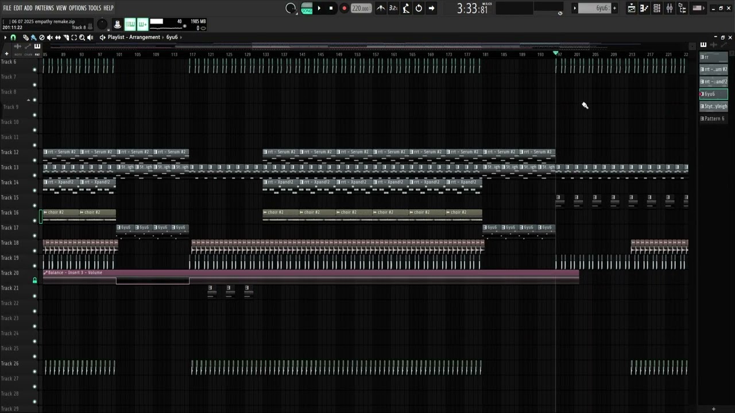This screenshot has width=735, height=413.
Task: Click the Record button
Action: 344,8
